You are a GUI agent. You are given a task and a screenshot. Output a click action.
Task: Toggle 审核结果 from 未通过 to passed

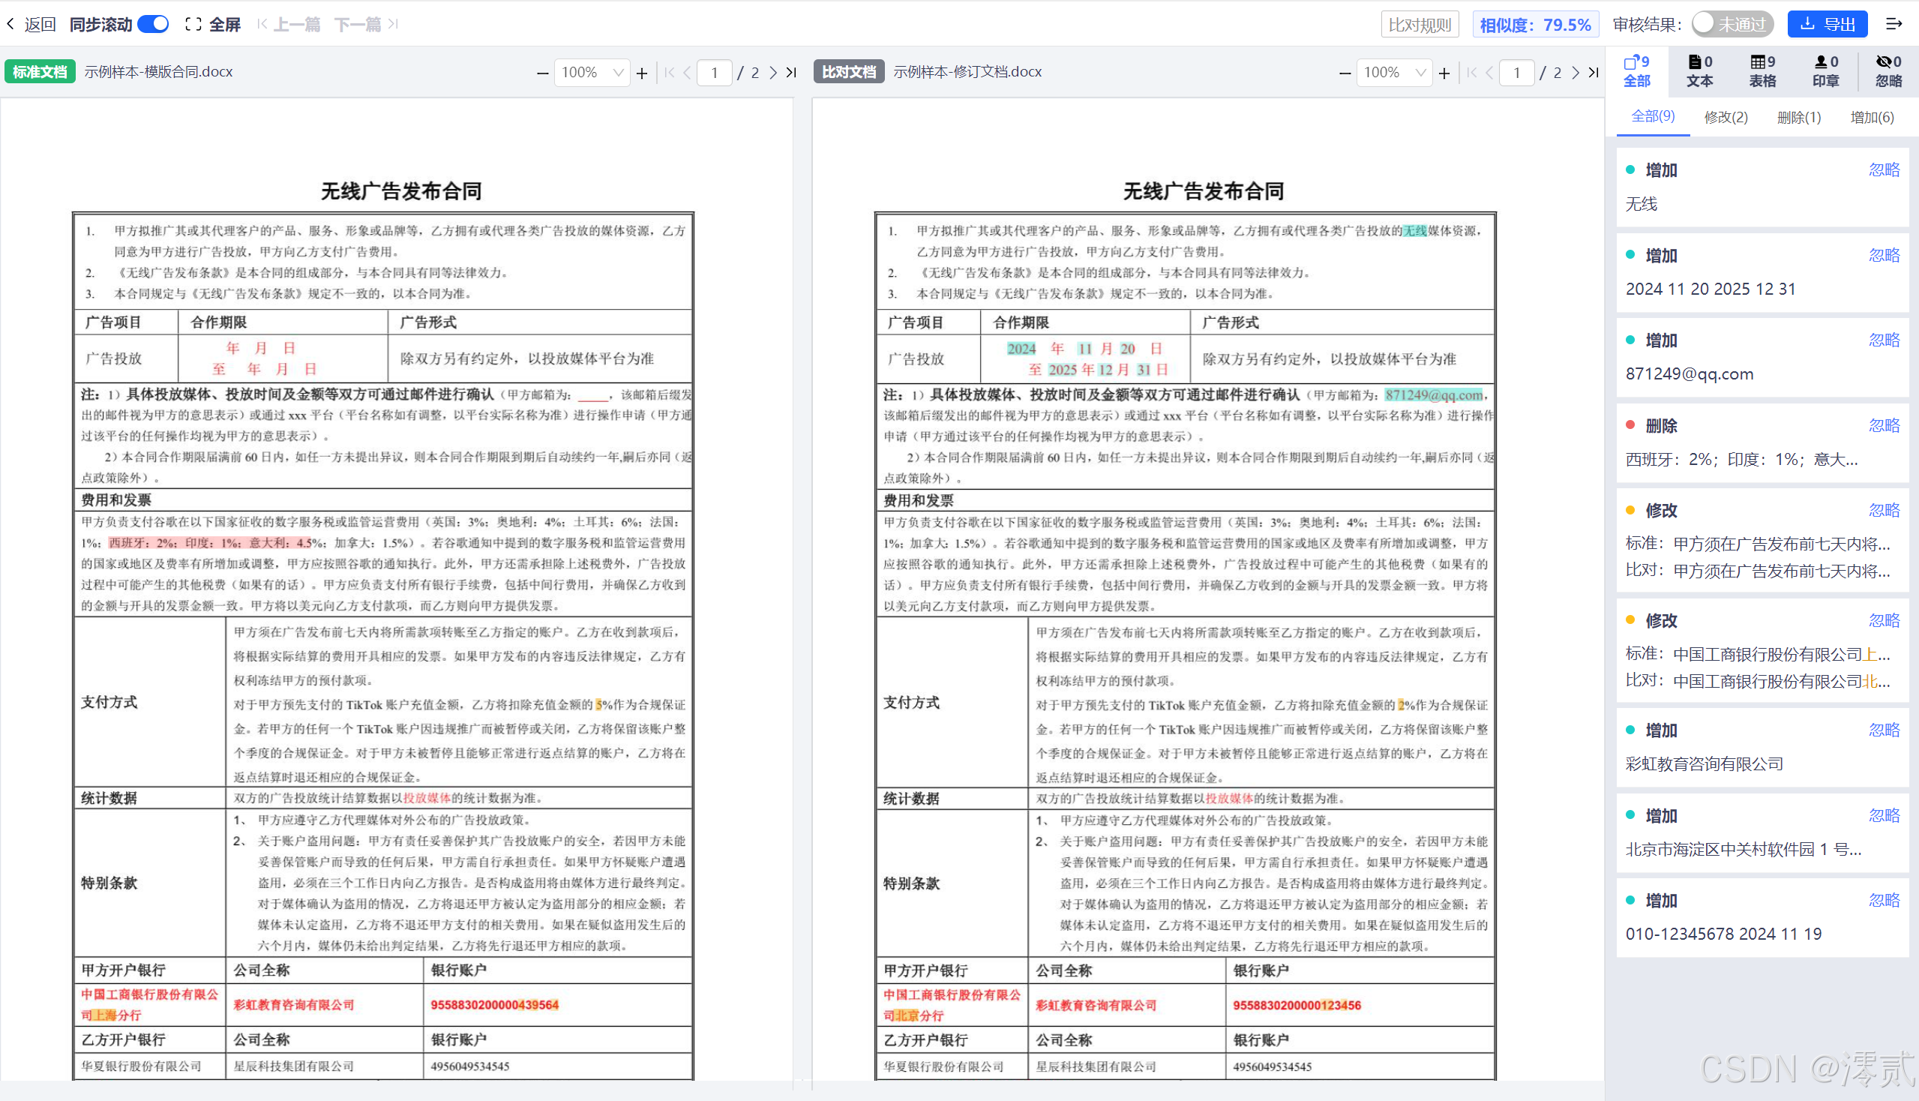1732,23
